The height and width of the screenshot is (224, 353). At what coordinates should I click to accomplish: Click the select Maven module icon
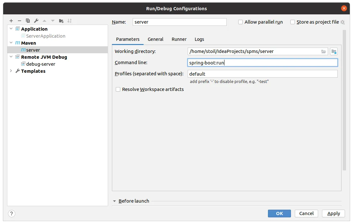[334, 51]
